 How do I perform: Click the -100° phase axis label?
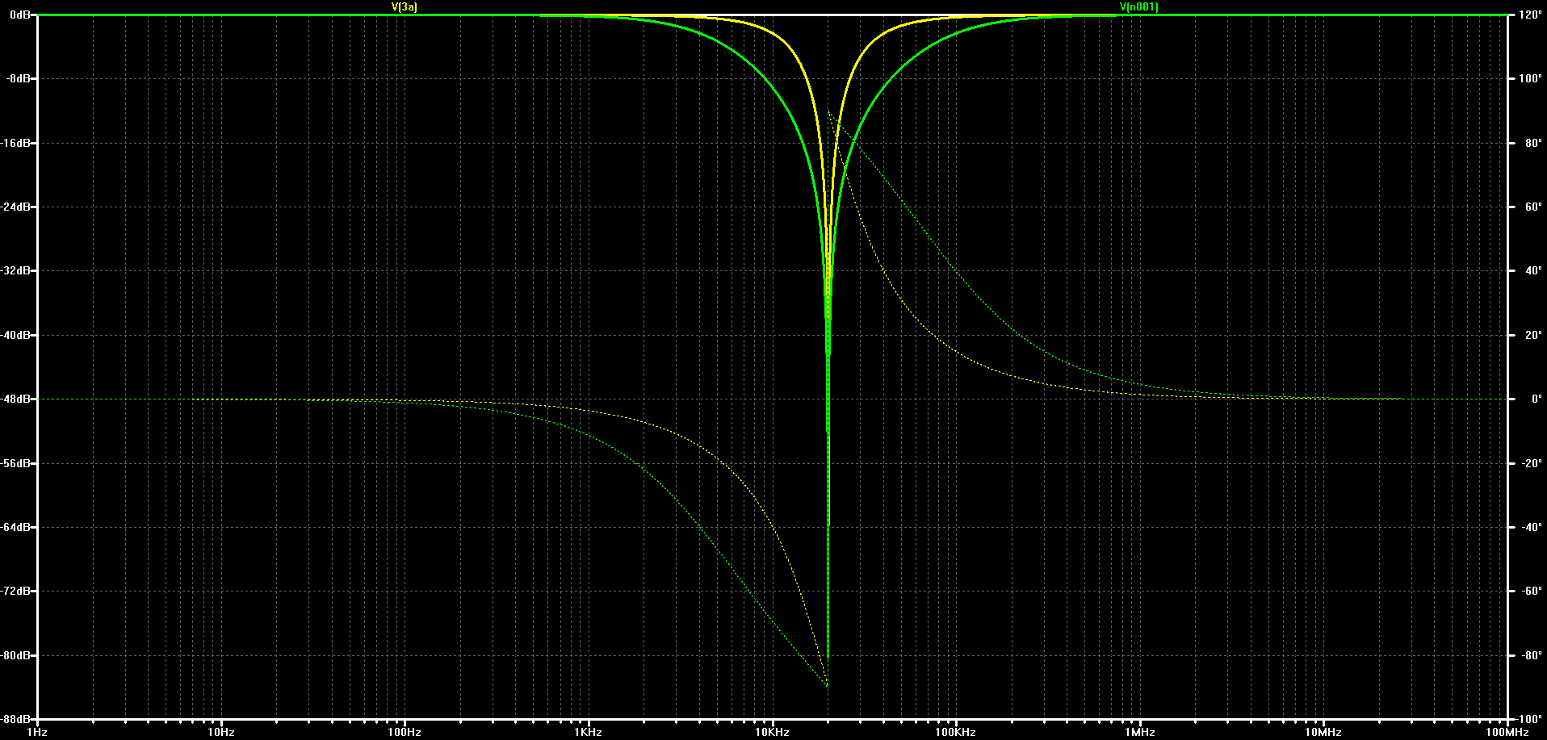tap(1527, 719)
